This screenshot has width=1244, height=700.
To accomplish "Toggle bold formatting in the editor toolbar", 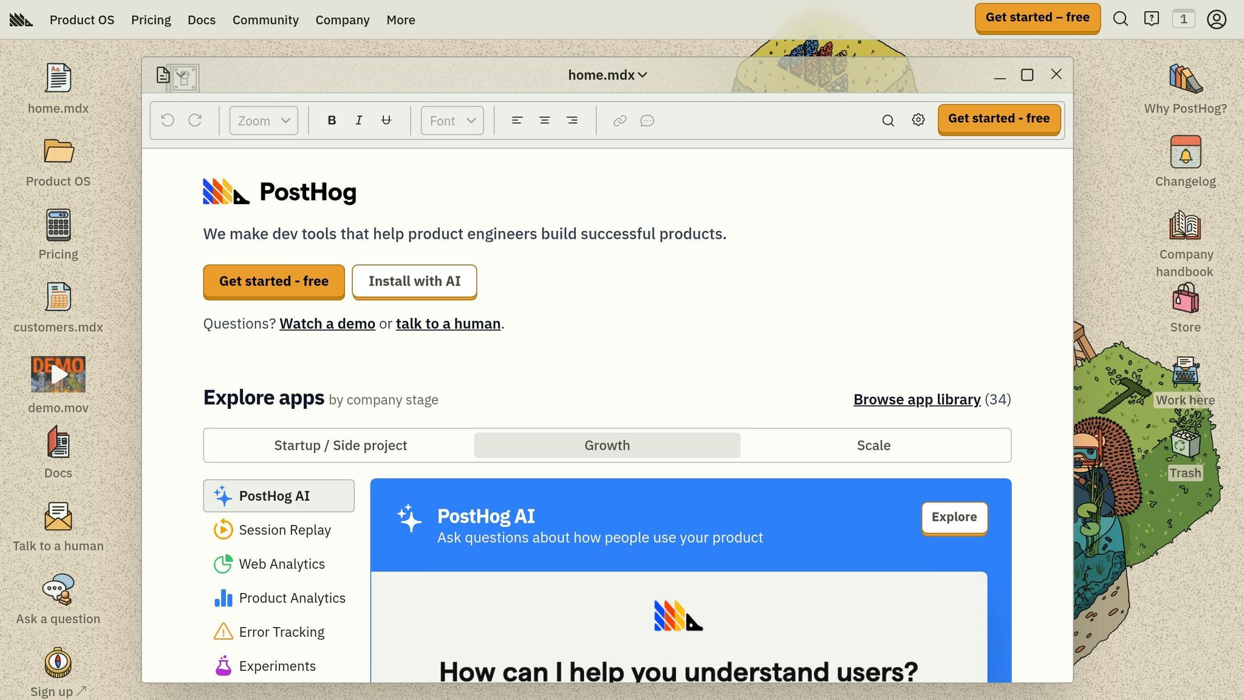I will [332, 120].
